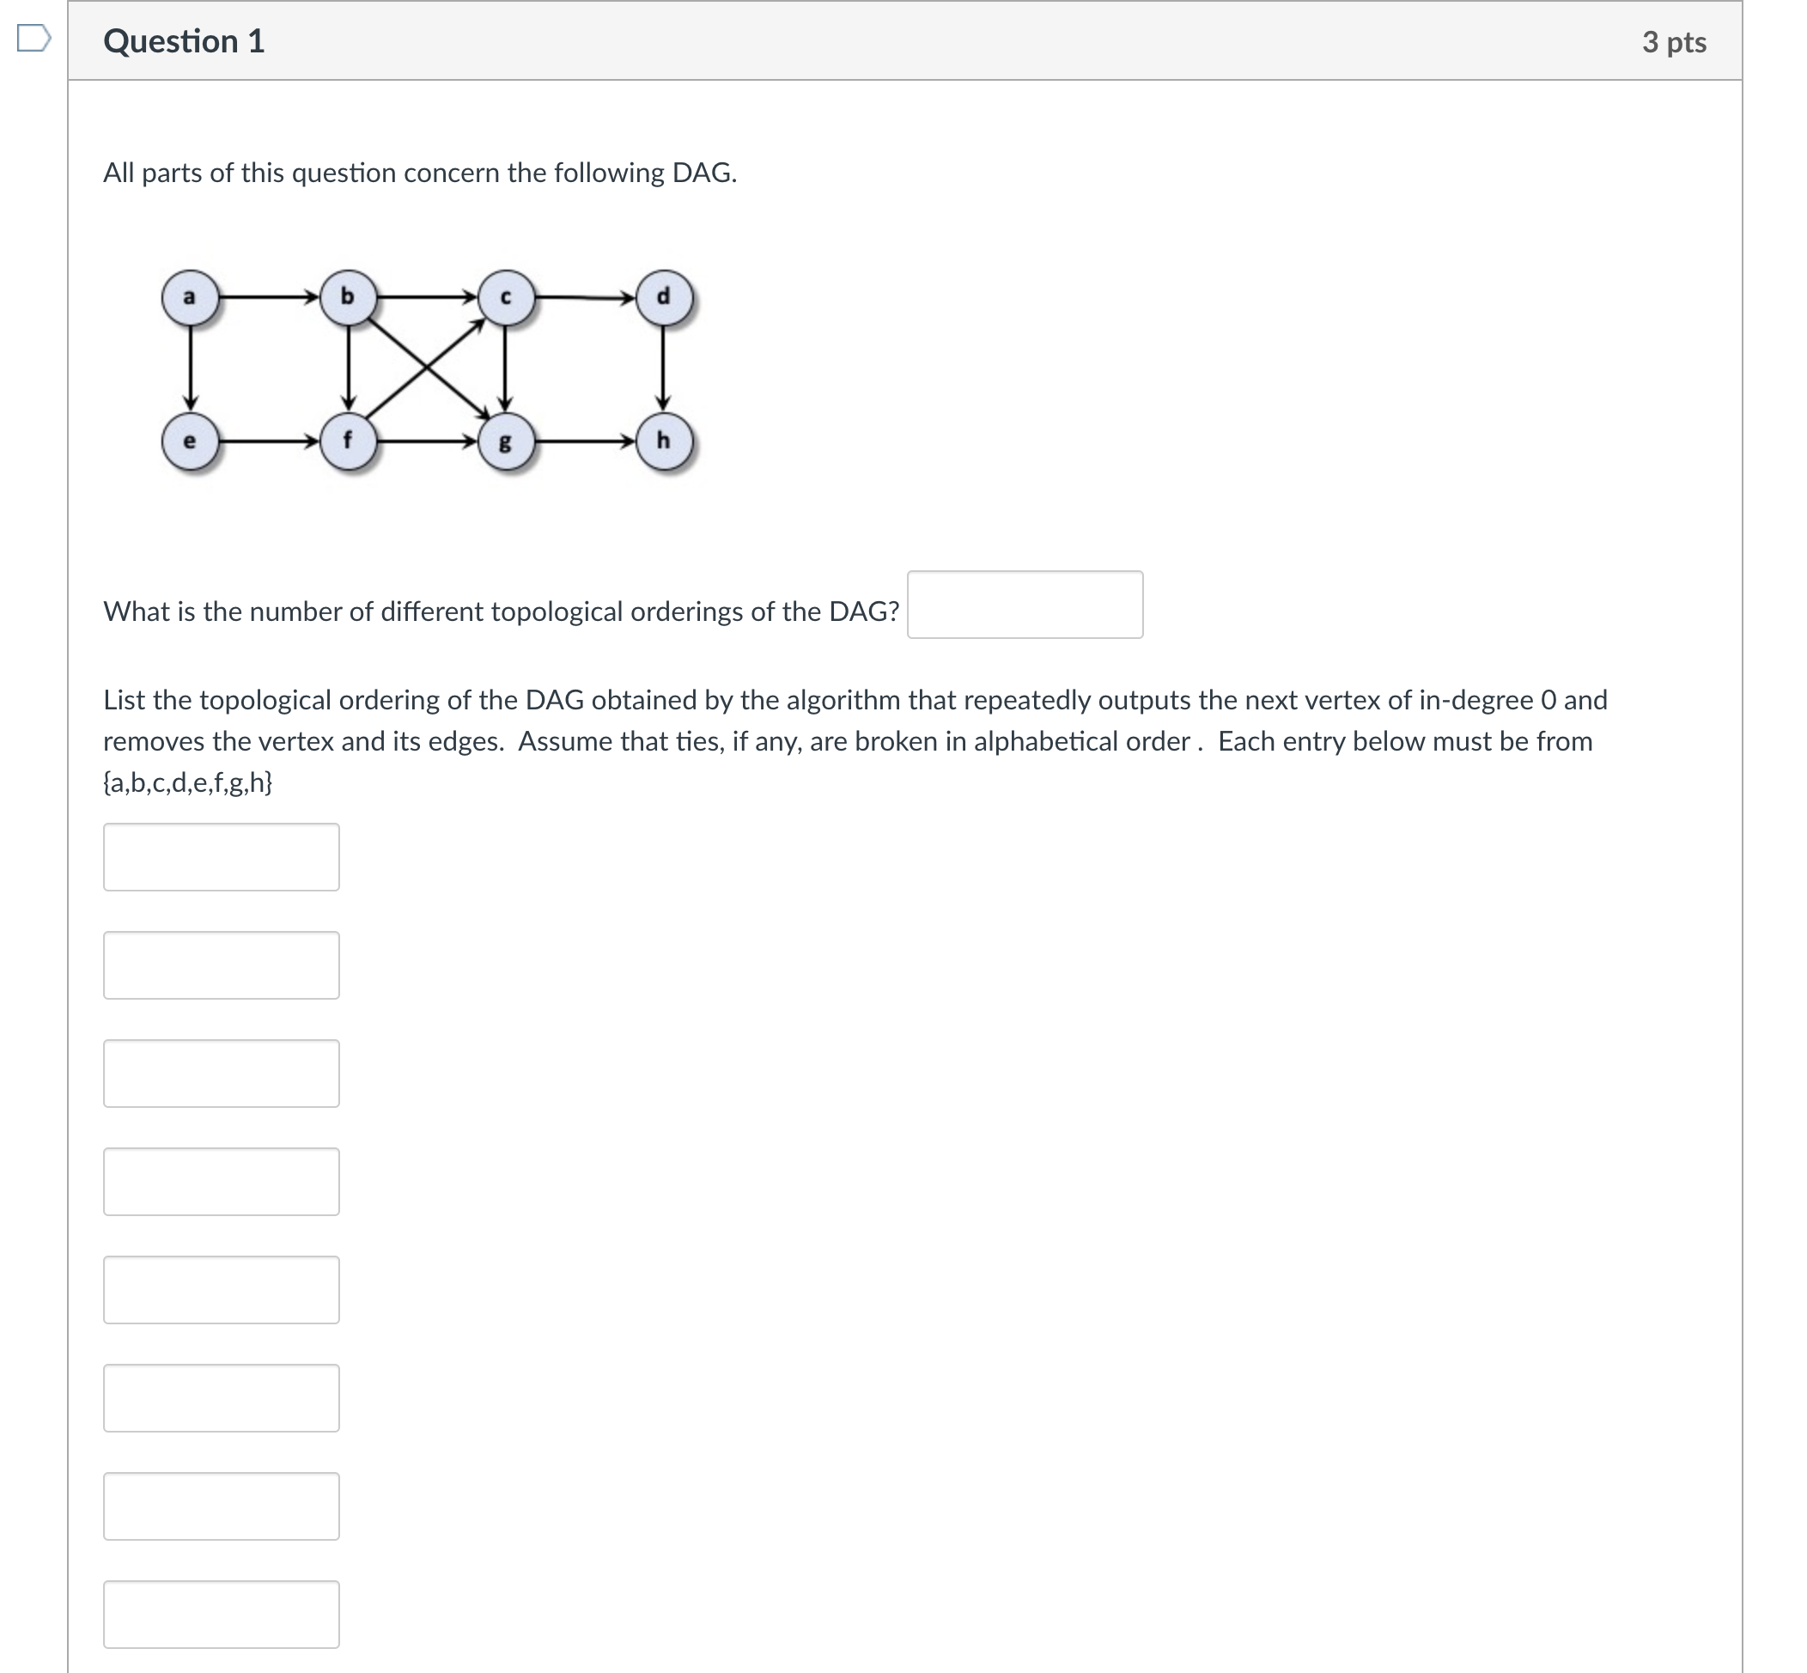The image size is (1807, 1673).
Task: Click node h in the DAG diagram
Action: 665,441
